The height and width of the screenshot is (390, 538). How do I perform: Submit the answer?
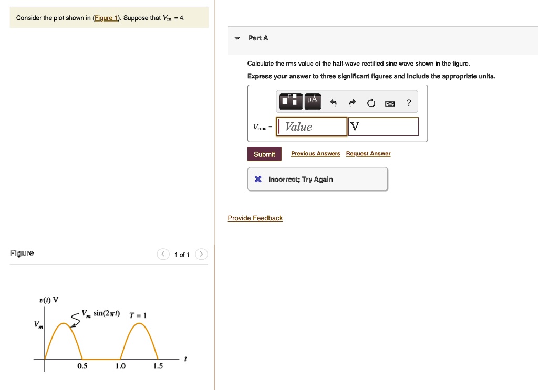[264, 154]
